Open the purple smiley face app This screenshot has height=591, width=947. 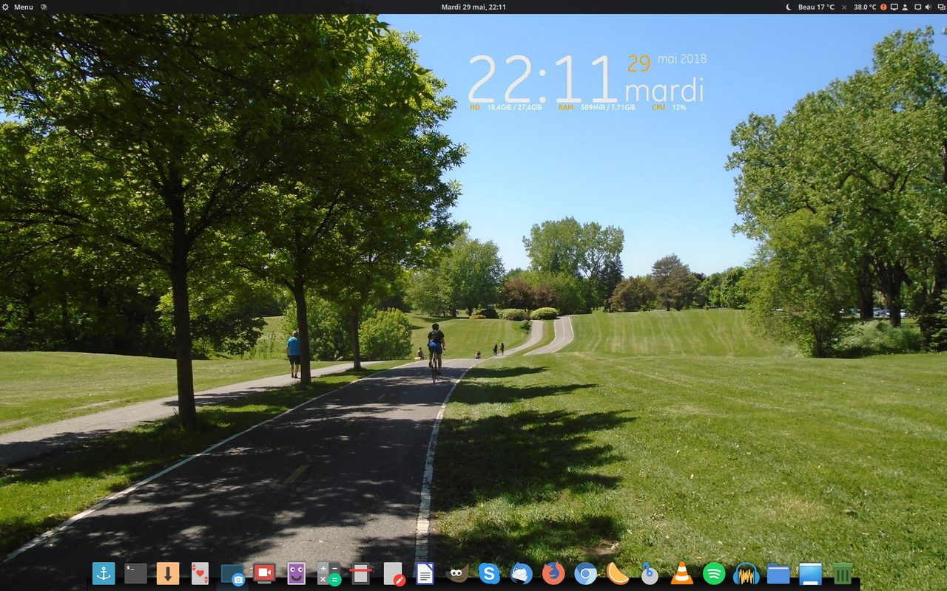click(x=296, y=573)
